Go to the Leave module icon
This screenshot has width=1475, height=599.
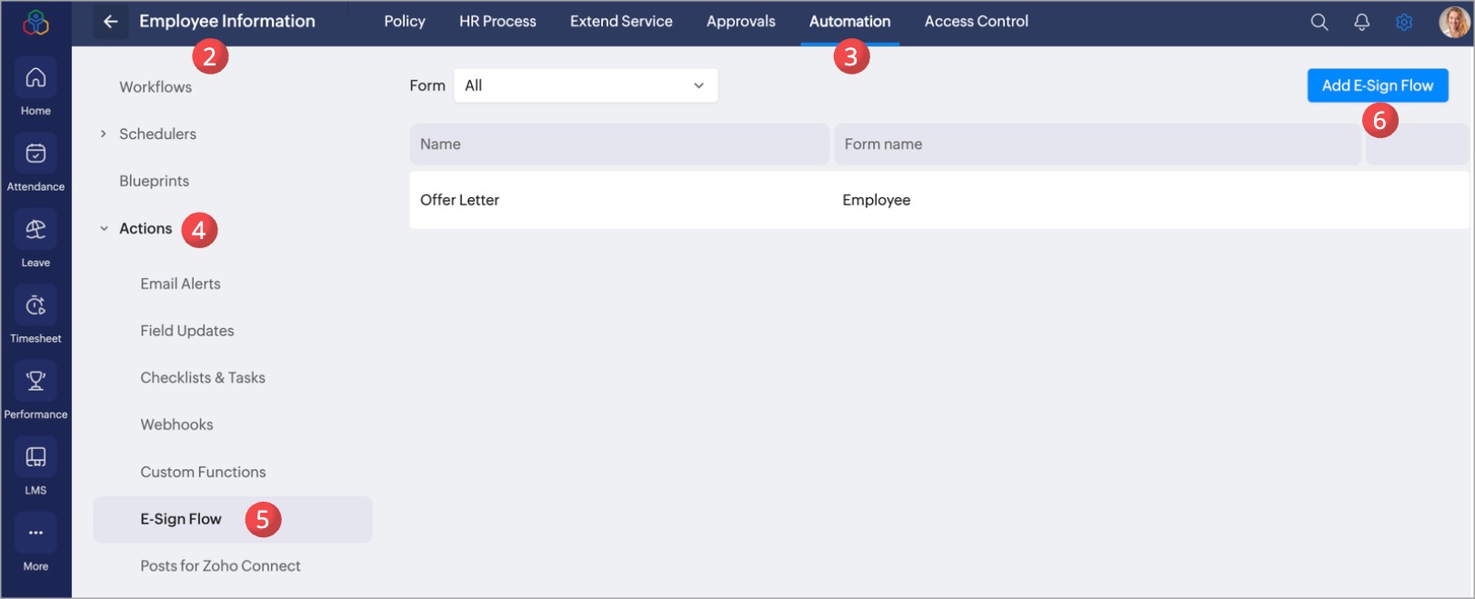(35, 230)
